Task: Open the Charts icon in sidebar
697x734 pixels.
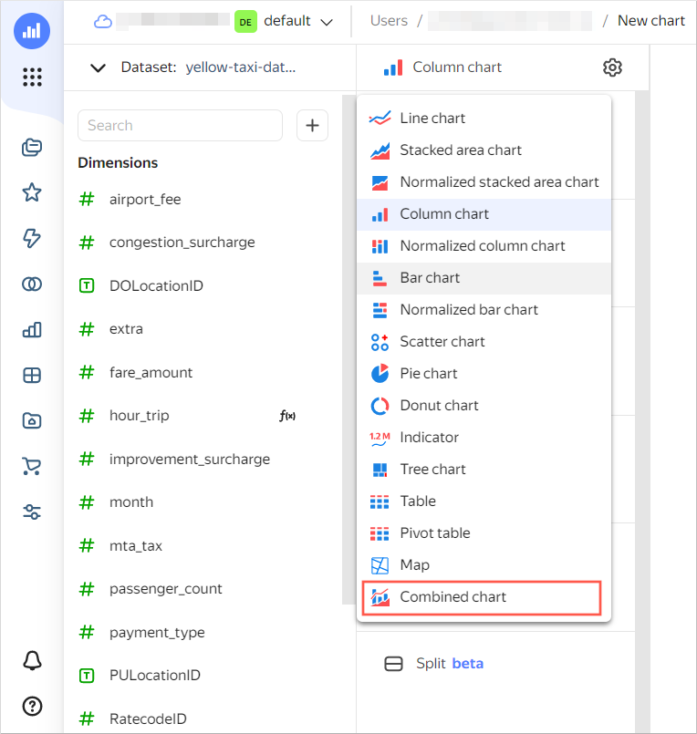Action: [x=32, y=330]
